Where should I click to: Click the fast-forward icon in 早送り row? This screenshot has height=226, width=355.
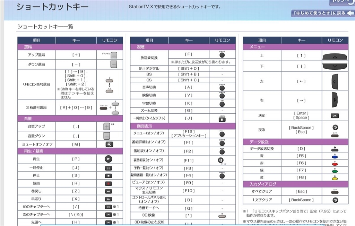click(109, 199)
